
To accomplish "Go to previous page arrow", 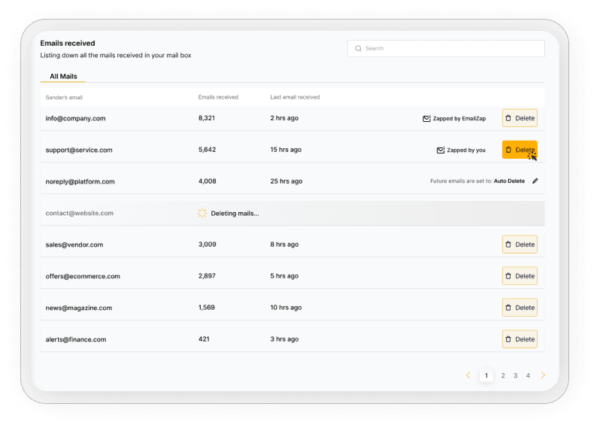I will pyautogui.click(x=468, y=375).
